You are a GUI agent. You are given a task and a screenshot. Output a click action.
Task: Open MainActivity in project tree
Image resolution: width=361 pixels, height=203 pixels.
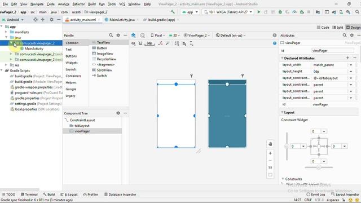pos(34,48)
